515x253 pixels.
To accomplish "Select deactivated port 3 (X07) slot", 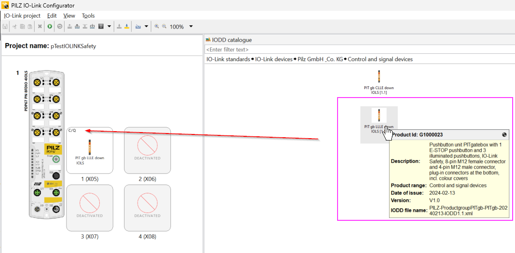I will [90, 208].
